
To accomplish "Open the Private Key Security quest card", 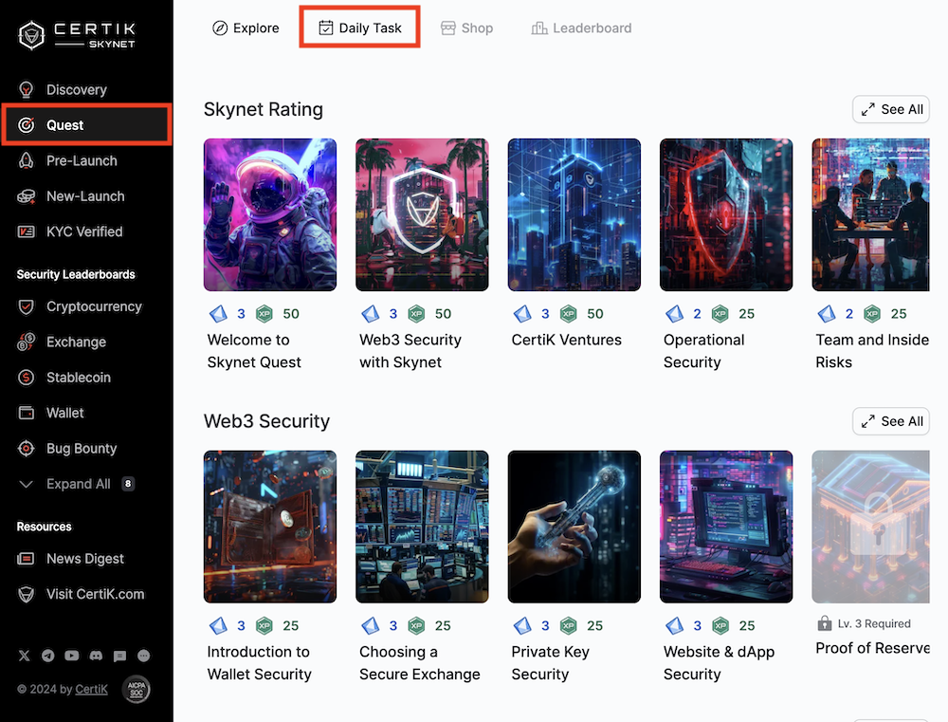I will click(574, 528).
